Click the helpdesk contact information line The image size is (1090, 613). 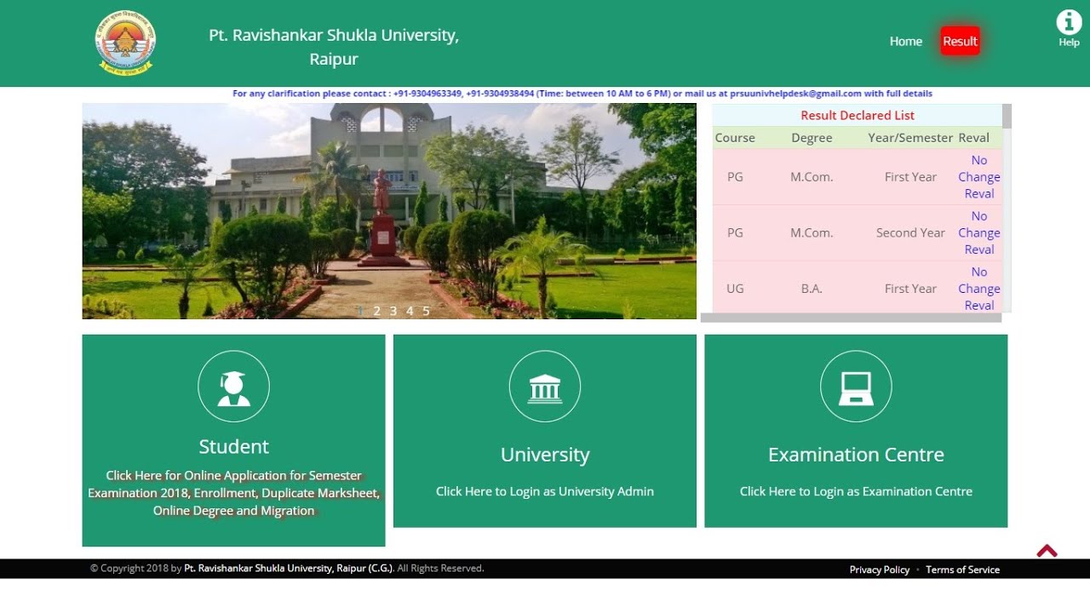(582, 94)
